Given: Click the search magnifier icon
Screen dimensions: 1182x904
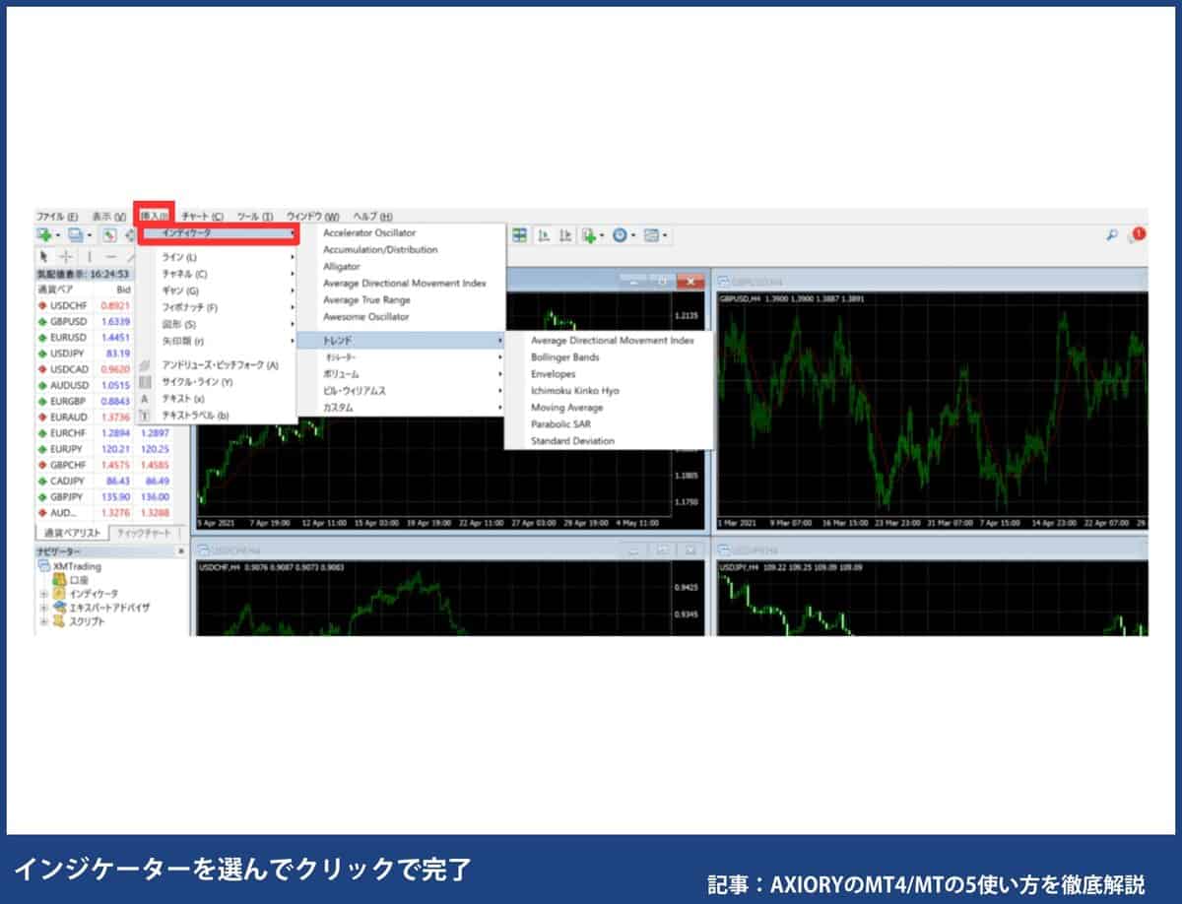Looking at the screenshot, I should (1113, 234).
